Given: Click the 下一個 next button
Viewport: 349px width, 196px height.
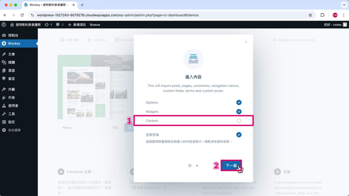Looking at the screenshot, I should [x=231, y=166].
